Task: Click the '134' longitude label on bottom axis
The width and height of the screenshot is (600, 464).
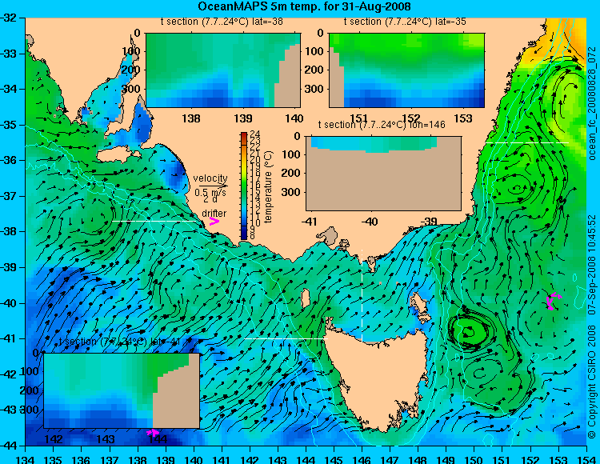Action: [26, 459]
